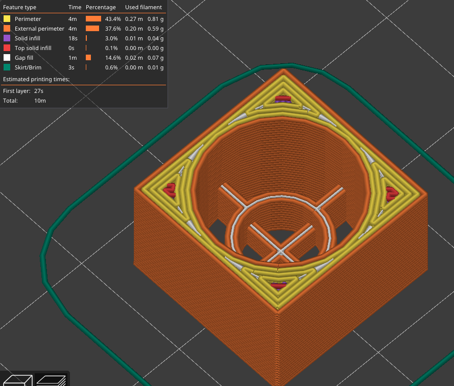Click the Total estimated print time row
This screenshot has width=454, height=386.
[25, 101]
